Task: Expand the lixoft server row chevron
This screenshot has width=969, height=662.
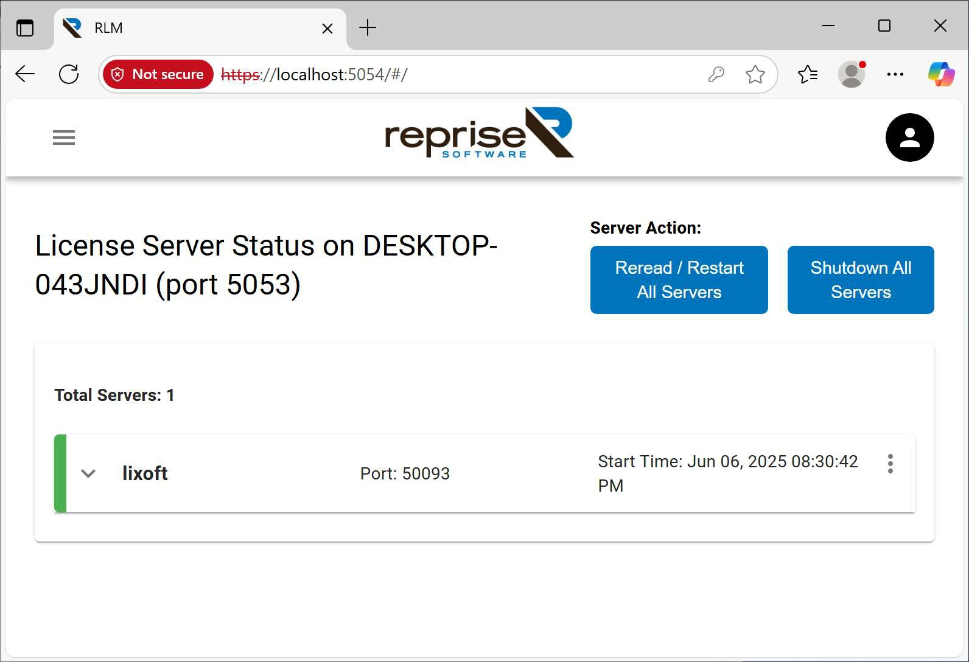Action: tap(88, 473)
